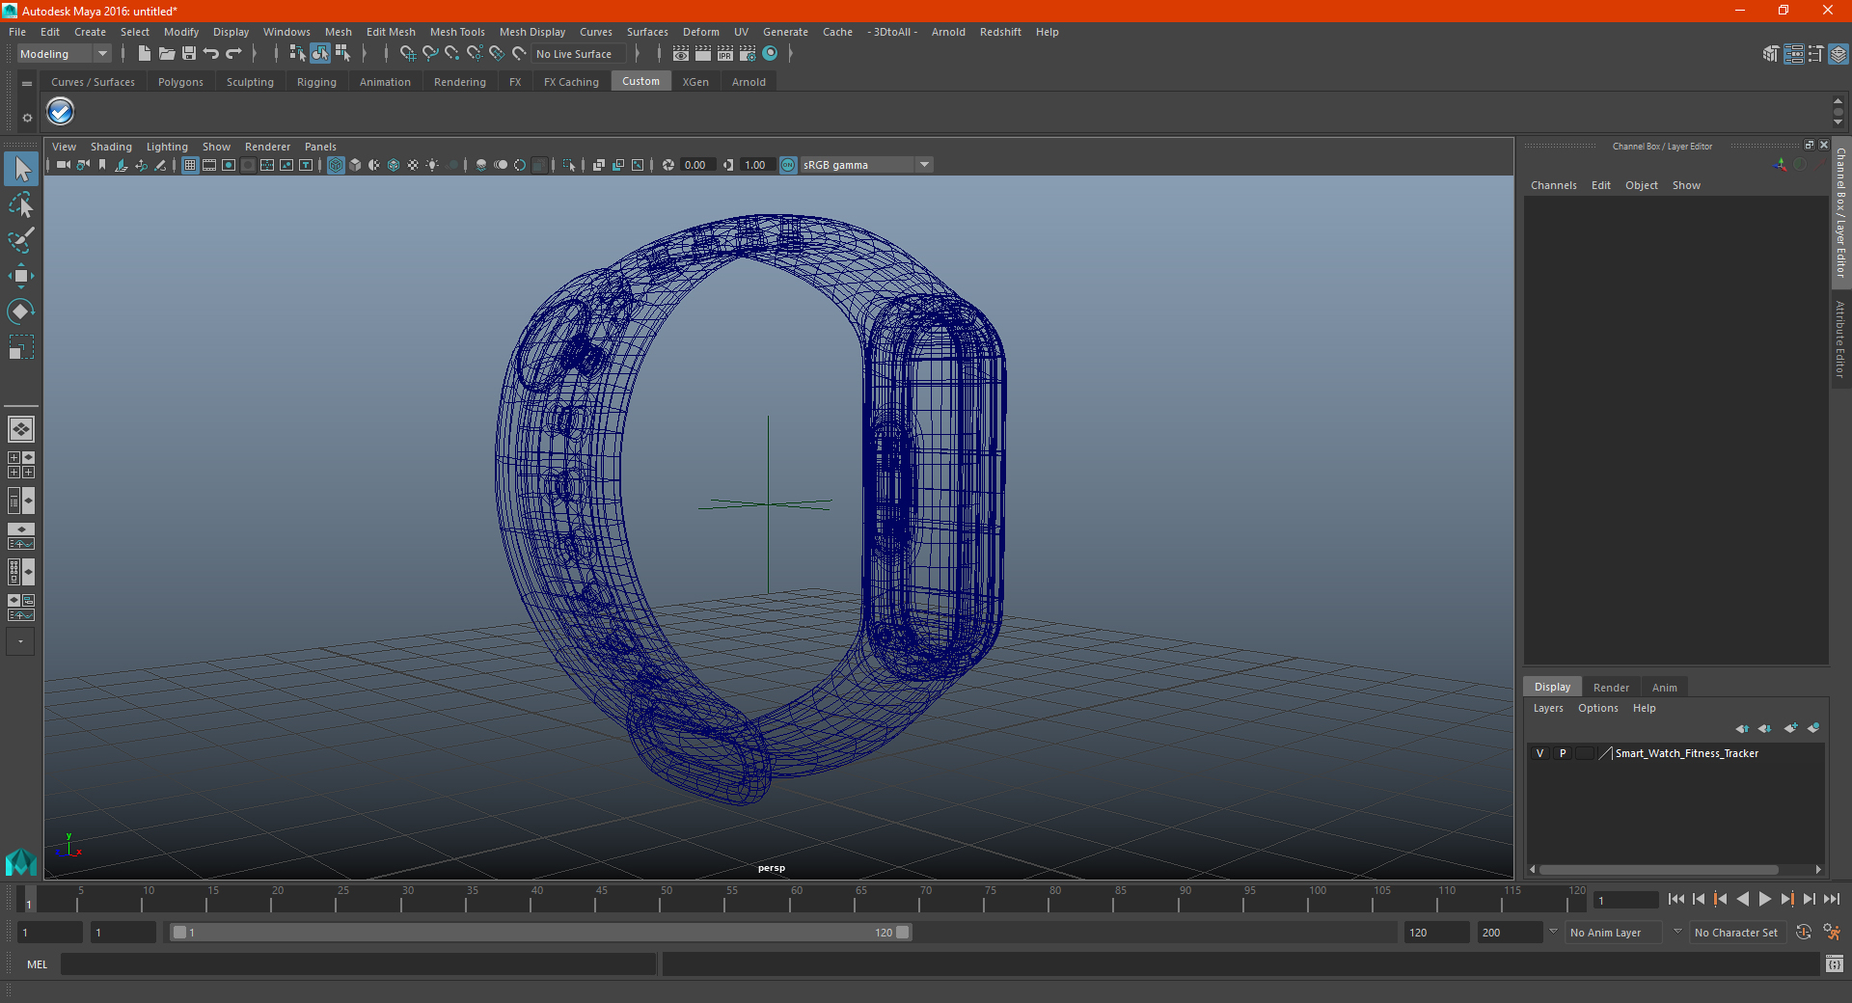Move selected layer up

(x=1742, y=728)
